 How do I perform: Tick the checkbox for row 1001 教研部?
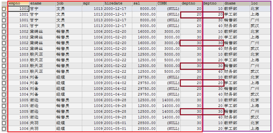tap(4, 9)
